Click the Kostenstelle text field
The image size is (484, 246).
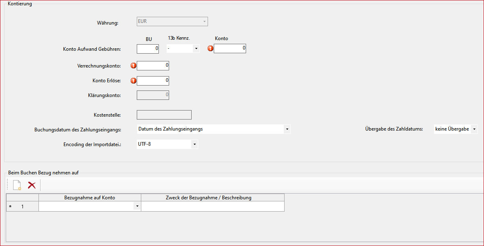(x=164, y=115)
